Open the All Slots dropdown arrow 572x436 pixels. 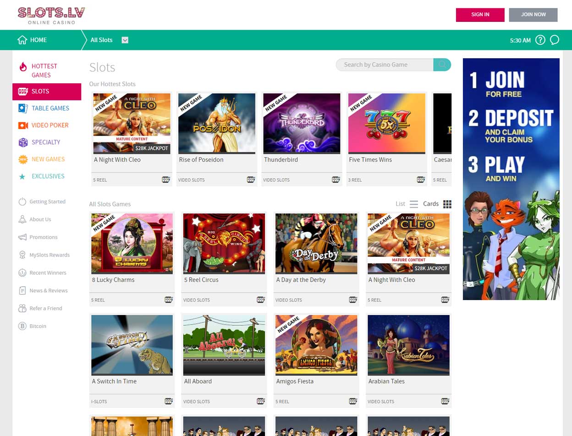tap(125, 40)
